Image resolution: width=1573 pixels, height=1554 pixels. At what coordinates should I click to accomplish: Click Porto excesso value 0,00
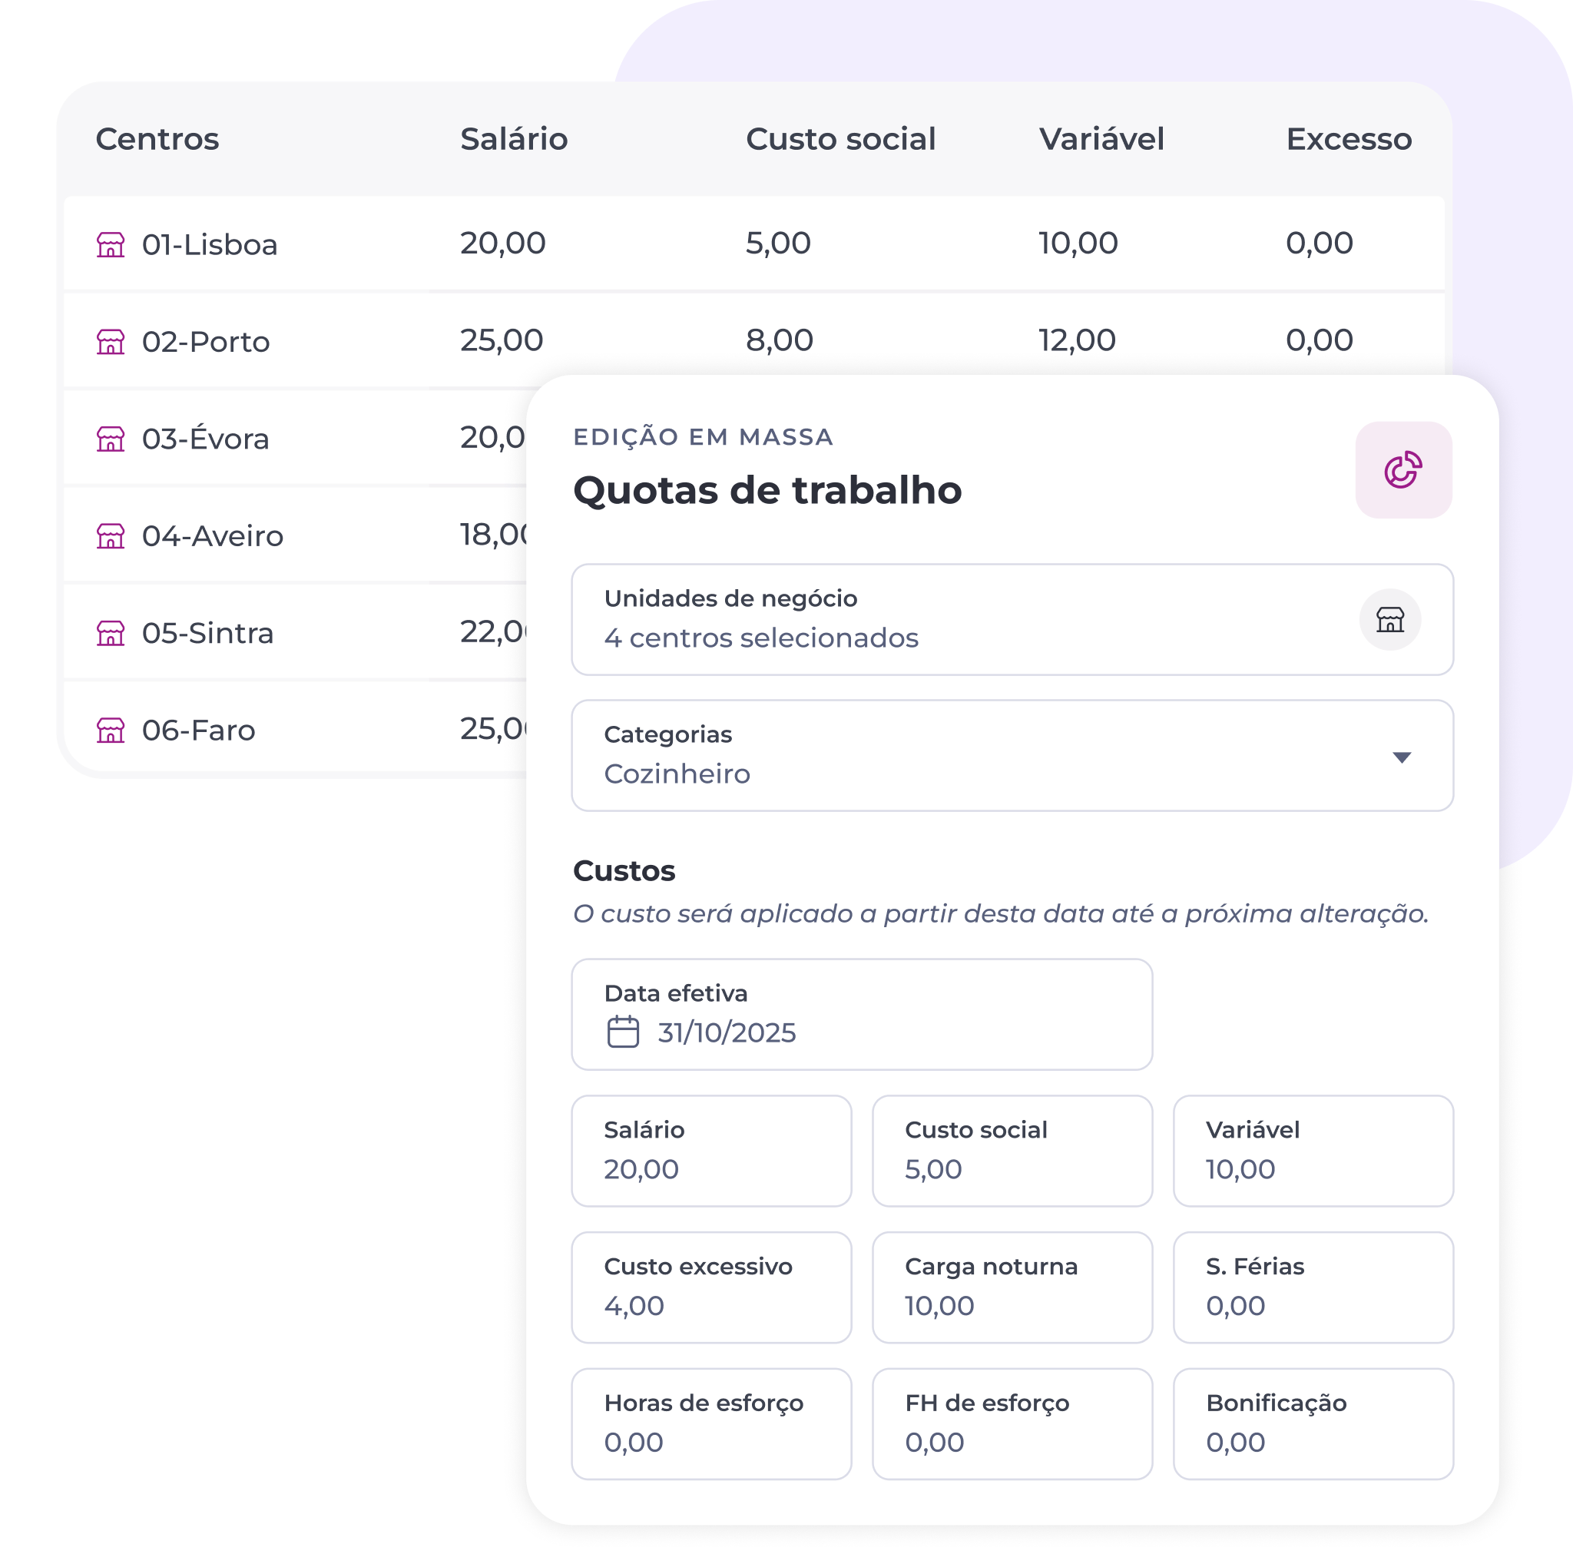pos(1319,340)
